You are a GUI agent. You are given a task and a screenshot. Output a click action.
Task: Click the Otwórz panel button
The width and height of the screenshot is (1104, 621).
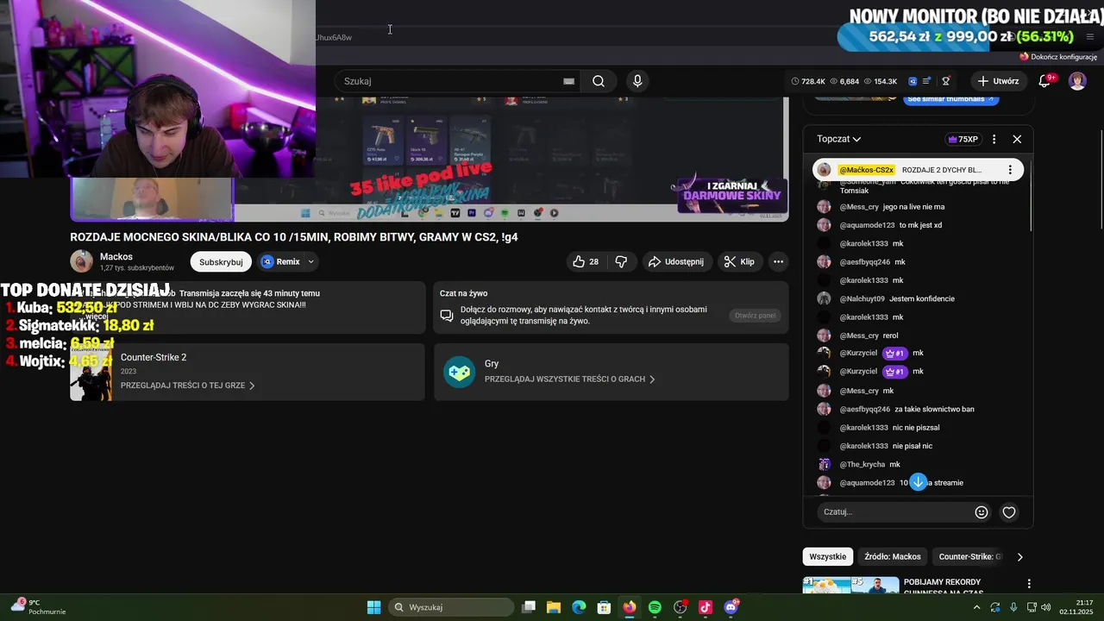(x=756, y=316)
